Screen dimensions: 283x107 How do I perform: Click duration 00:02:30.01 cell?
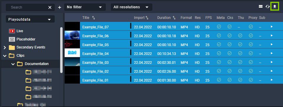pyautogui.click(x=167, y=63)
